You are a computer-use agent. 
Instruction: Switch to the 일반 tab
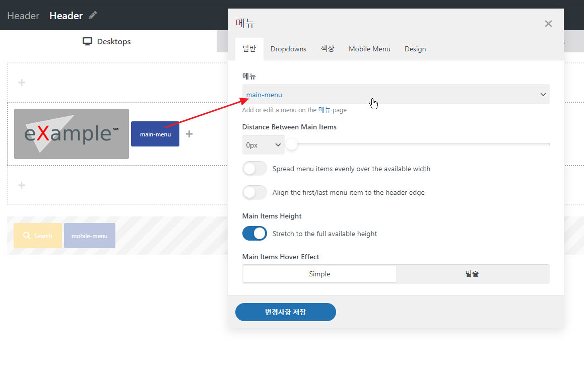click(x=249, y=49)
